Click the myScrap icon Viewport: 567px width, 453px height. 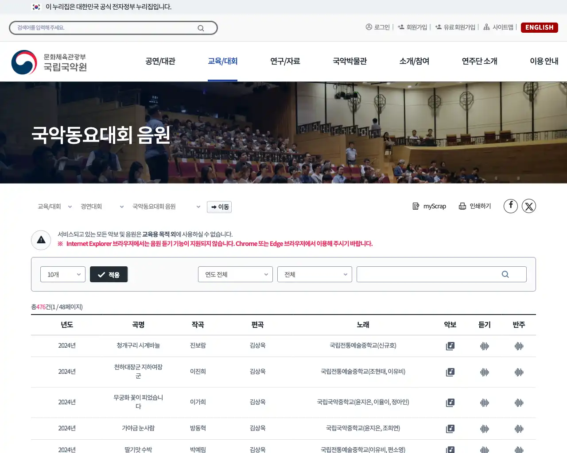429,206
